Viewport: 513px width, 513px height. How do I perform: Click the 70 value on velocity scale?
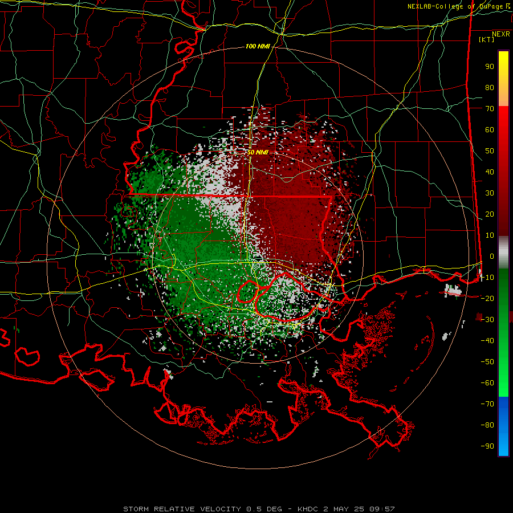(490, 109)
